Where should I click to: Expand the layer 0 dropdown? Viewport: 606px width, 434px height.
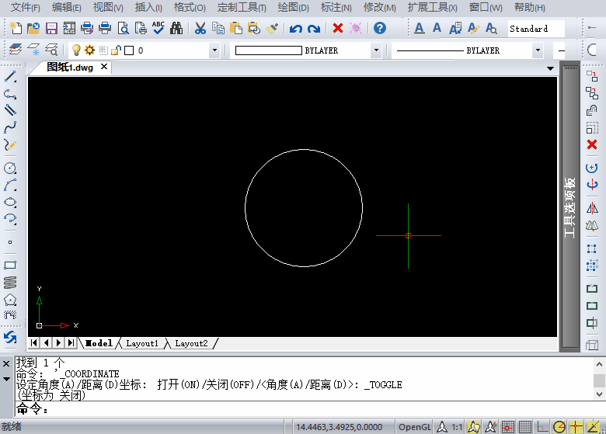[214, 50]
